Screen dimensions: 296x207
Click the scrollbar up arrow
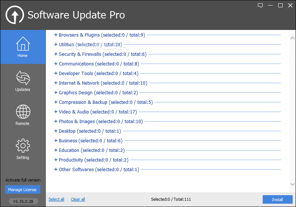point(292,38)
